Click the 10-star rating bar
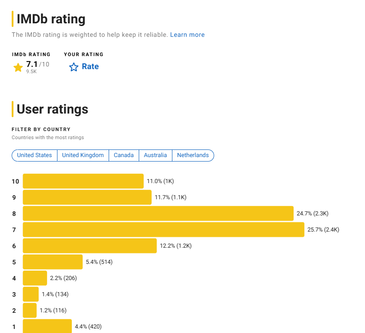Image resolution: width=365 pixels, height=333 pixels. click(83, 181)
